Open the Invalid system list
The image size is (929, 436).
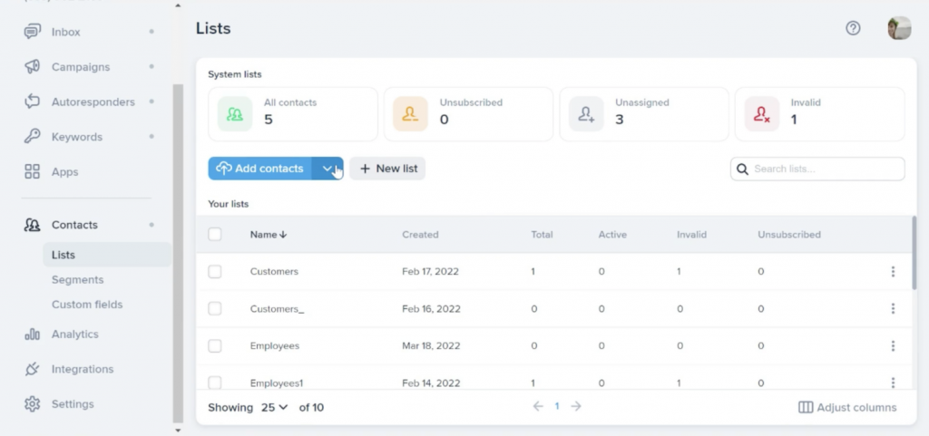(819, 114)
